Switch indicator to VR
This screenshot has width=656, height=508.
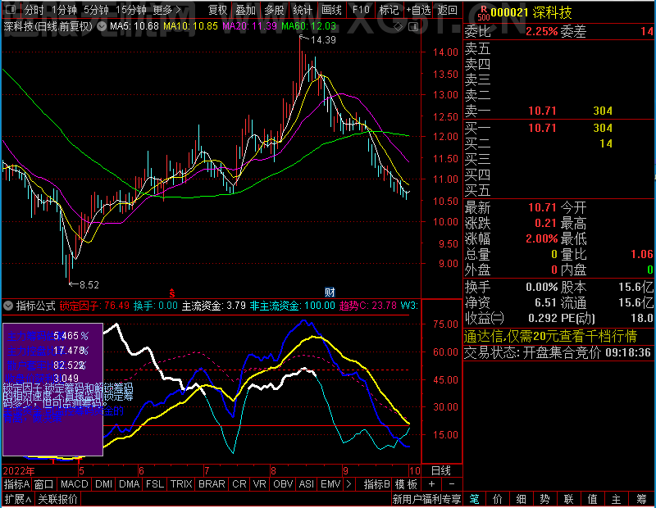point(259,484)
